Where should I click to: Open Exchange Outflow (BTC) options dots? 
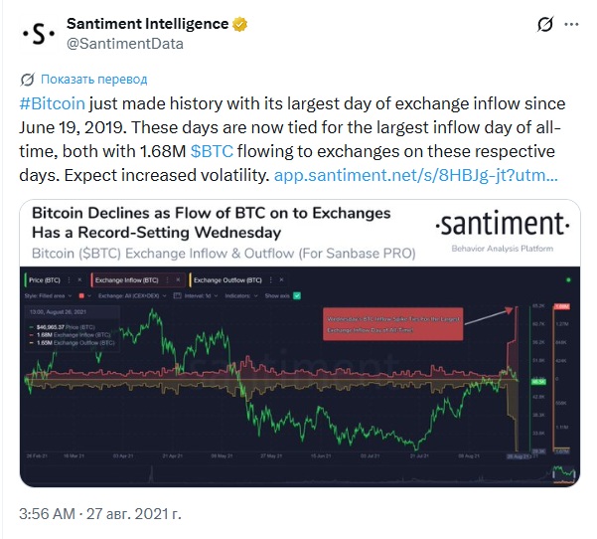tap(271, 279)
